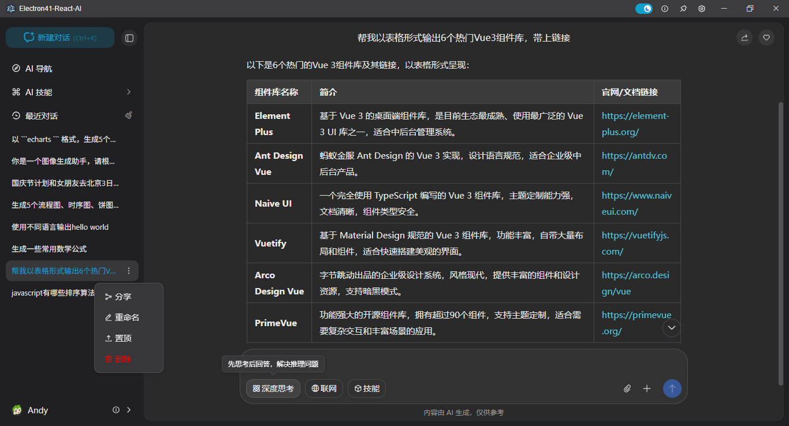Screen dimensions: 789x426
Task: Pin the window using the pushpin icon
Action: [683, 9]
